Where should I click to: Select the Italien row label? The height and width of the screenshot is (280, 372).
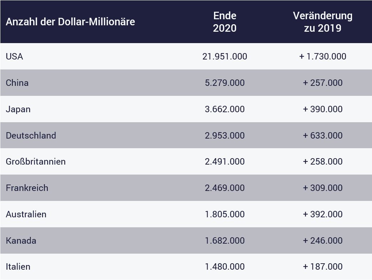[x=18, y=266]
